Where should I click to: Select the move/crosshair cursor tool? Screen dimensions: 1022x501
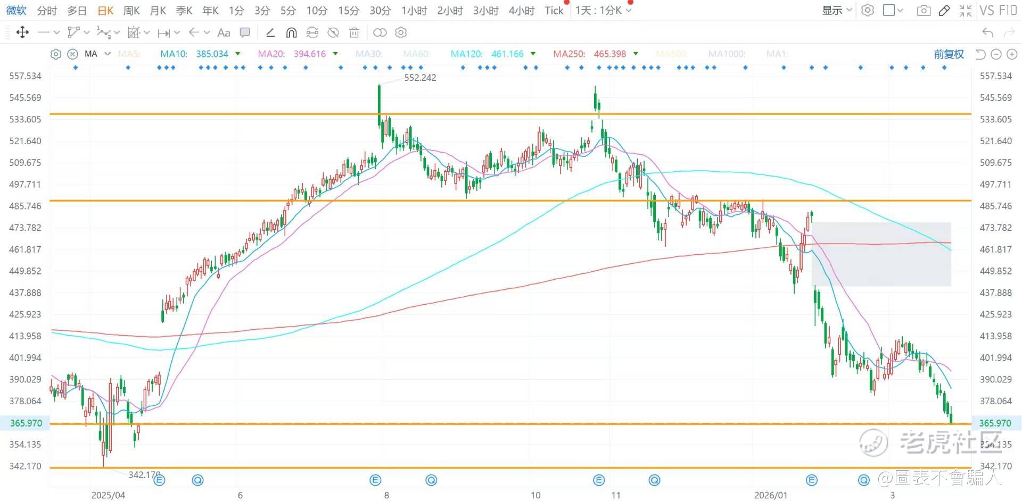pos(22,32)
